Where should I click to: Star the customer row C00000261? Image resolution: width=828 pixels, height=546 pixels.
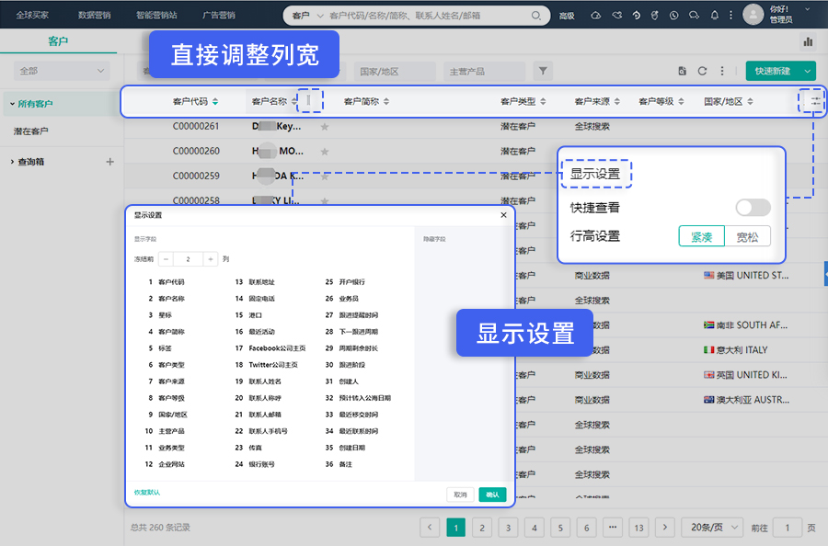[325, 127]
